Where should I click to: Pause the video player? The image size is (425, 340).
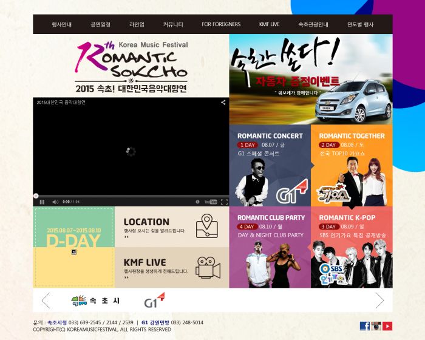coord(42,202)
